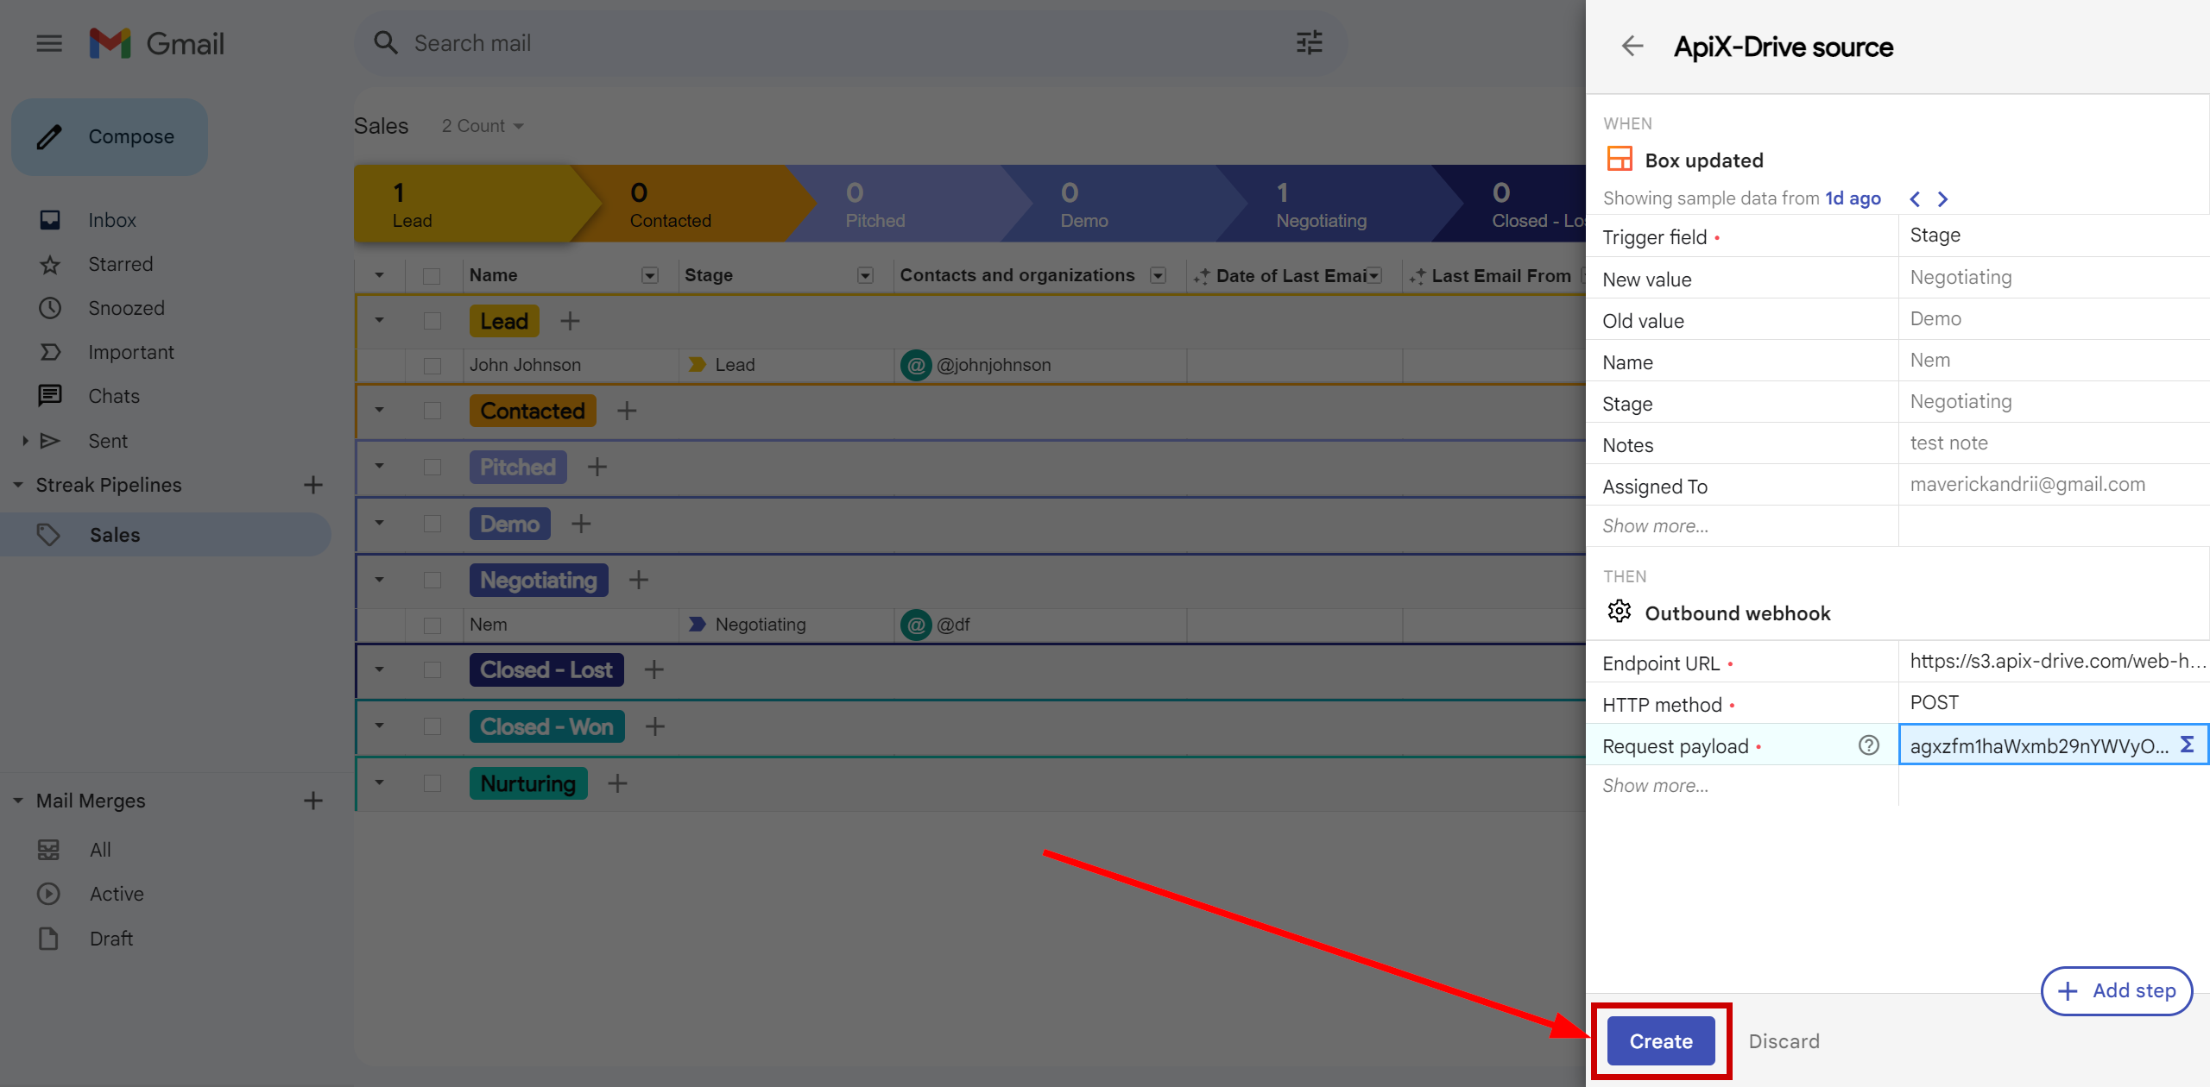Screen dimensions: 2210x1087
Task: Add a box to the Demo stage
Action: click(581, 524)
